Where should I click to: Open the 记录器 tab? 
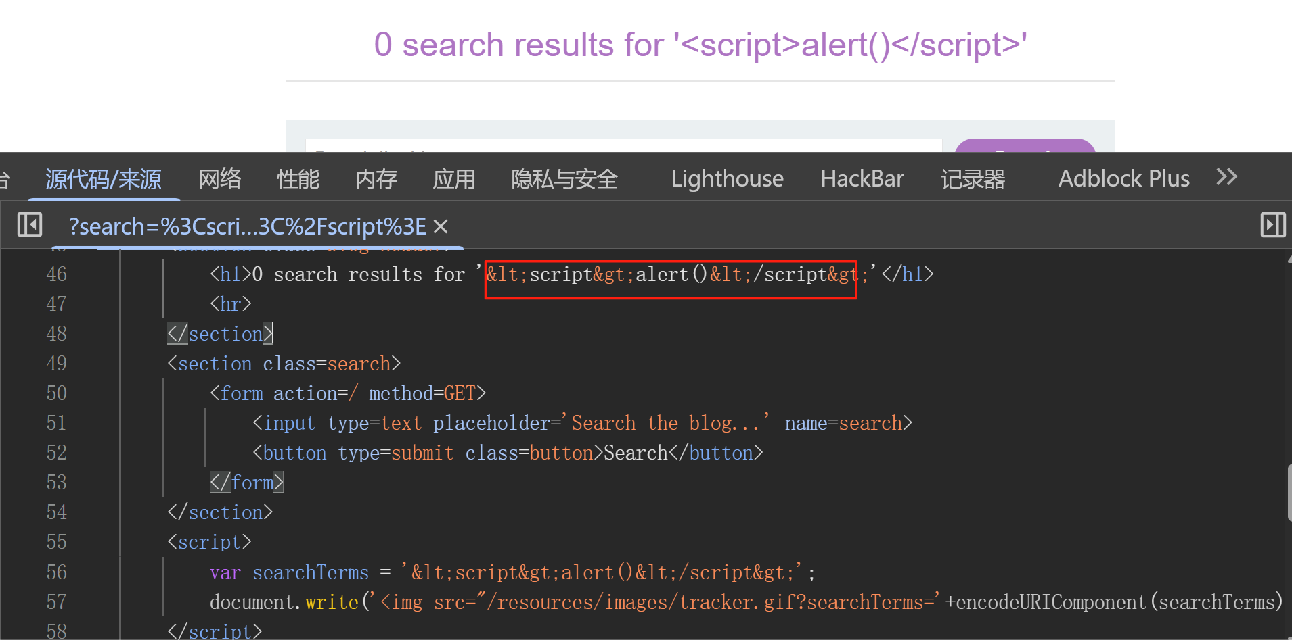tap(973, 178)
